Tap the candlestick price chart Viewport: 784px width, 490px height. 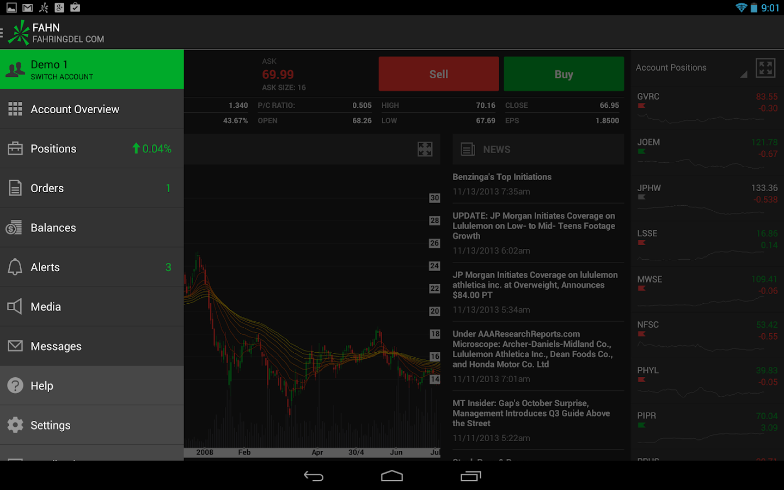click(x=312, y=311)
